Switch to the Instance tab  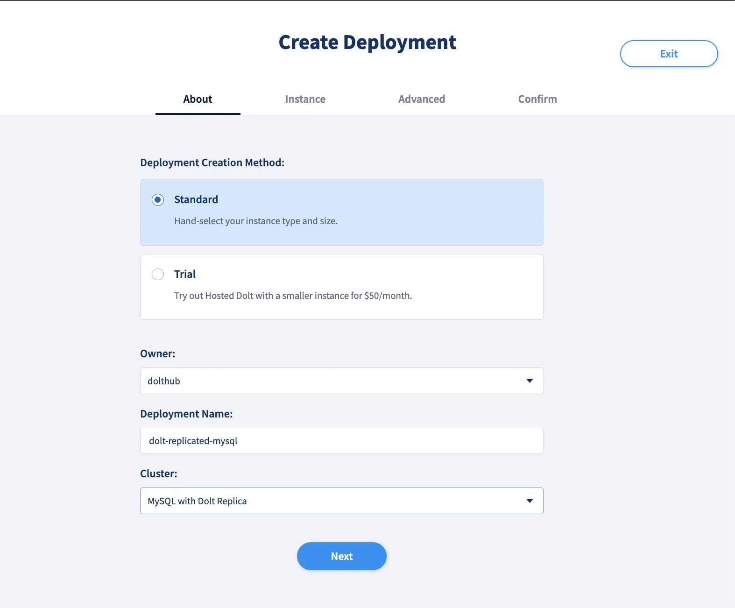[x=305, y=99]
